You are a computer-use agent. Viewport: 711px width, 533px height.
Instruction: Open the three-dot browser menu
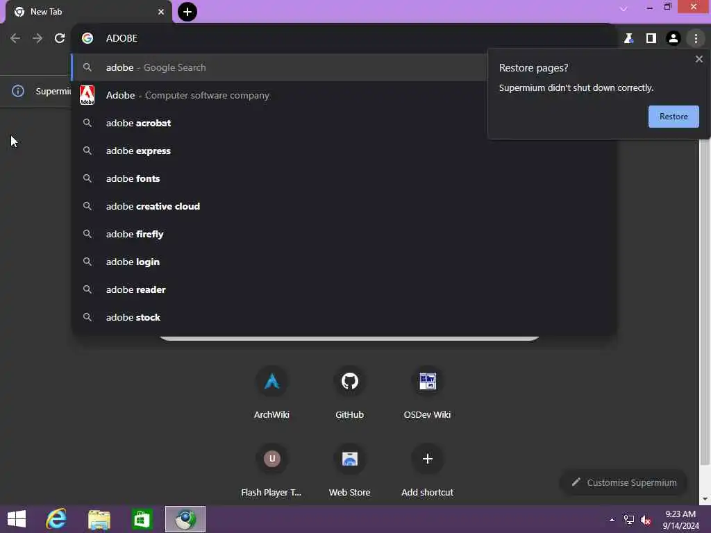coord(696,39)
